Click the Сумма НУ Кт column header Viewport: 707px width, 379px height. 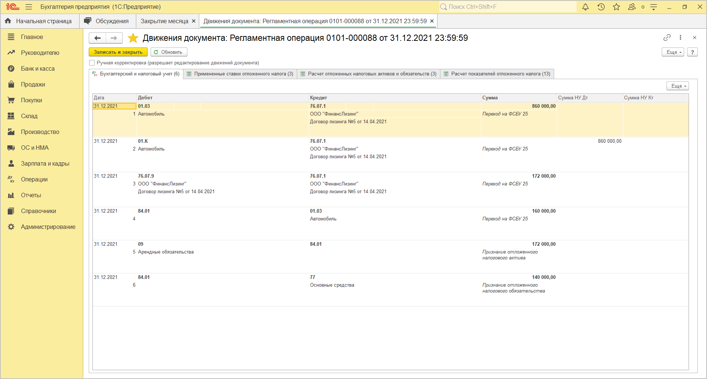point(655,98)
